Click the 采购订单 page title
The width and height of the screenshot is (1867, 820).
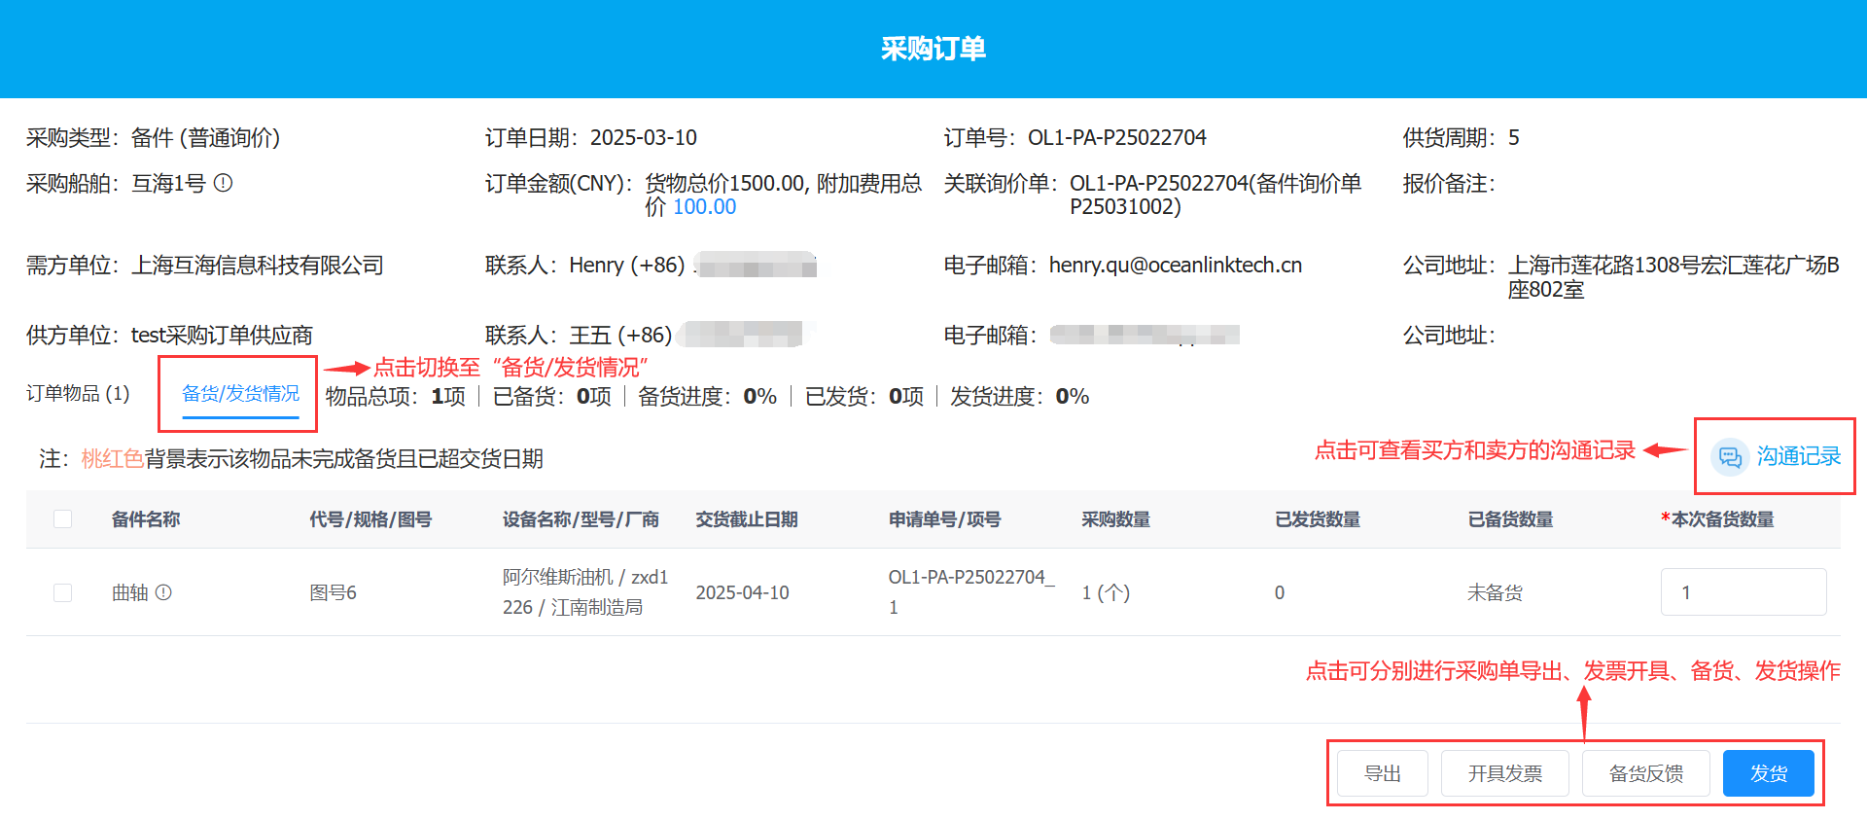(933, 49)
